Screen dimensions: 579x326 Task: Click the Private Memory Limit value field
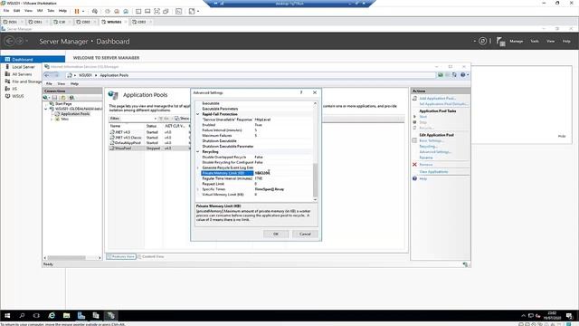[283, 173]
